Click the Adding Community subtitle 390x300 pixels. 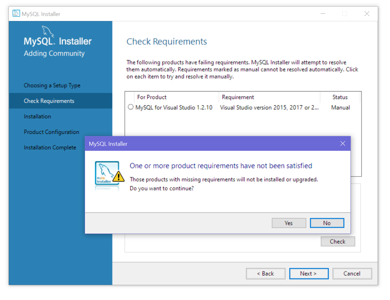tap(54, 53)
